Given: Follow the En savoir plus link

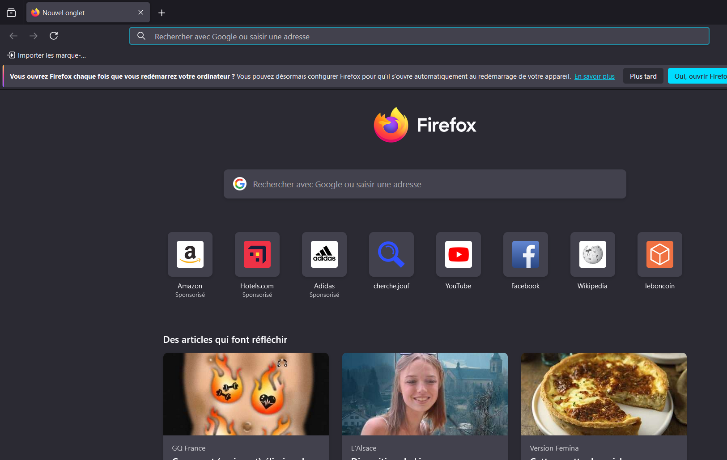Looking at the screenshot, I should click(594, 76).
